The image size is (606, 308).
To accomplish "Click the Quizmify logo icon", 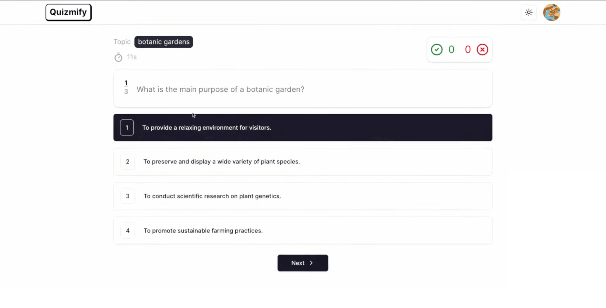I will pyautogui.click(x=69, y=12).
